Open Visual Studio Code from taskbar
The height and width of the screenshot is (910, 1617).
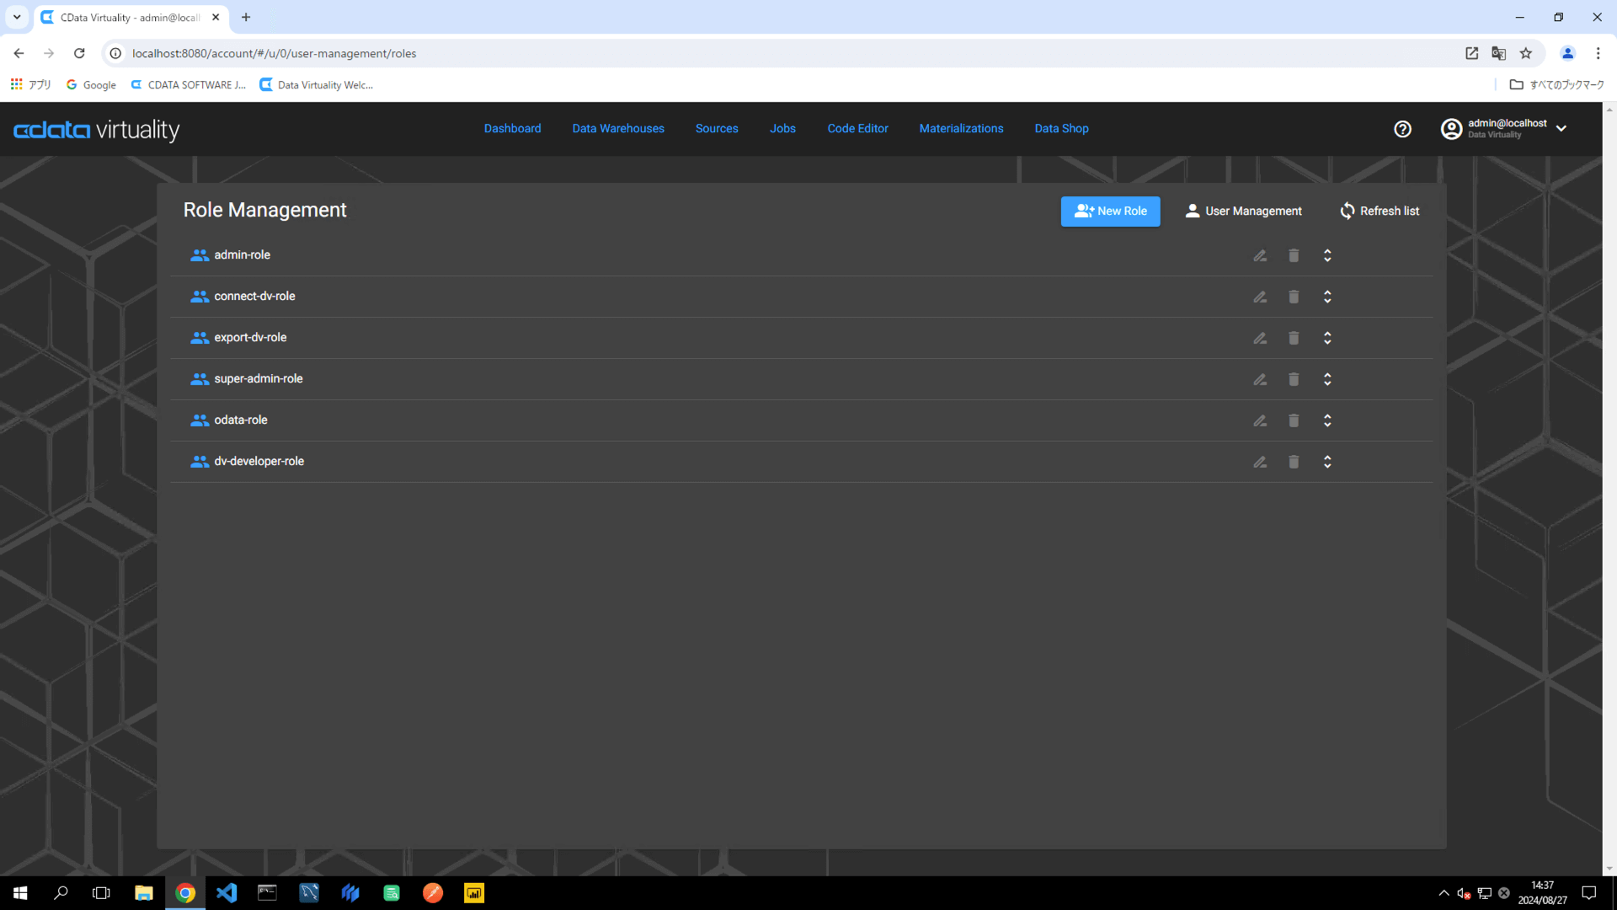point(227,893)
